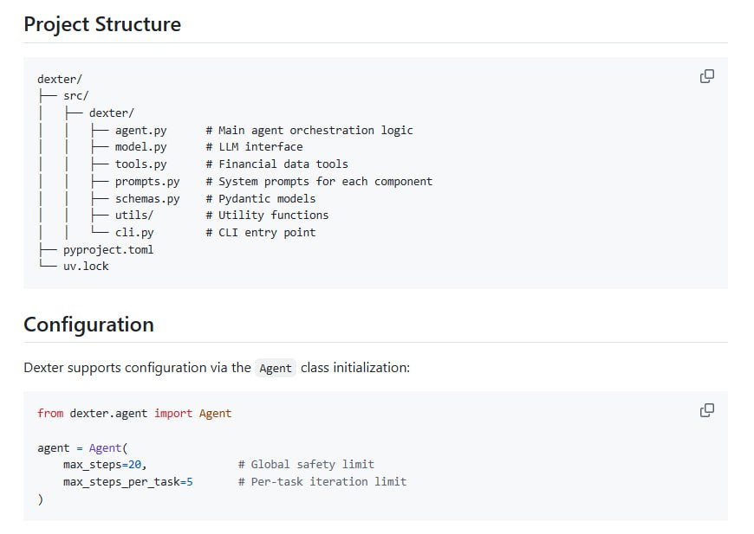Copy the project structure code block
754x534 pixels.
[x=707, y=76]
